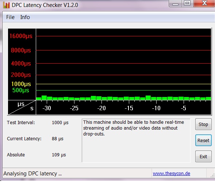Viewport: 215px width, 182px height.
Task: Select the 16000µs scale label
Action: [21, 36]
